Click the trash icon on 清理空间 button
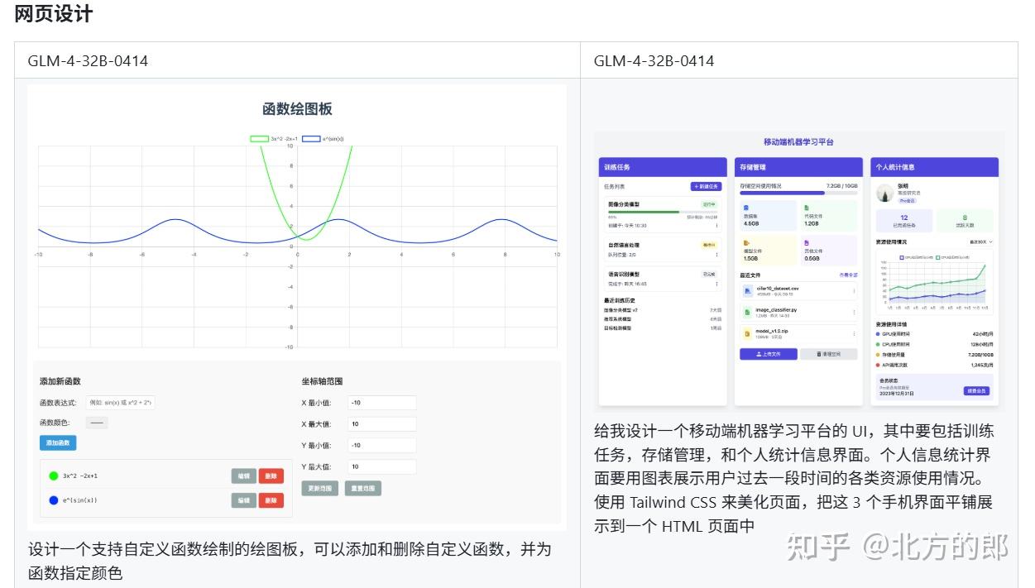This screenshot has height=588, width=1035. (x=818, y=353)
